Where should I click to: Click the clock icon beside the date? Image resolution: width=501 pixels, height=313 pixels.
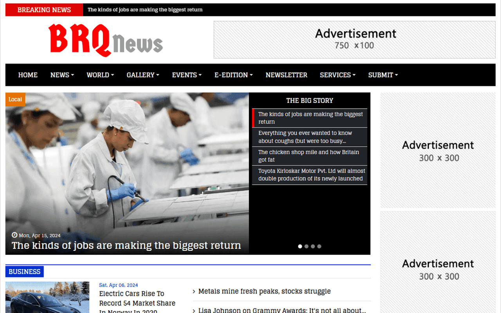pos(14,235)
